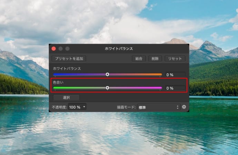Viewport: 238px width, 155px height.
Task: Open the gear settings icon
Action: point(184,107)
